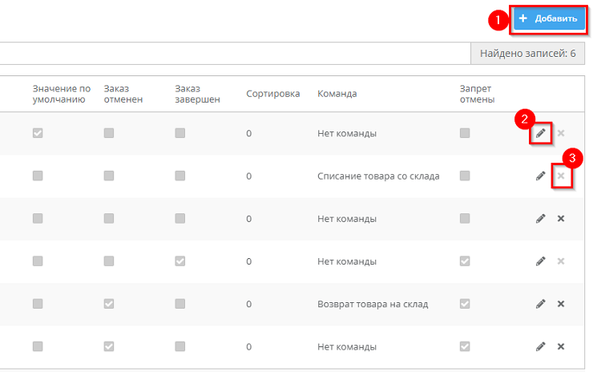Edit the first row with the pencil icon
This screenshot has width=593, height=372.
coord(541,133)
